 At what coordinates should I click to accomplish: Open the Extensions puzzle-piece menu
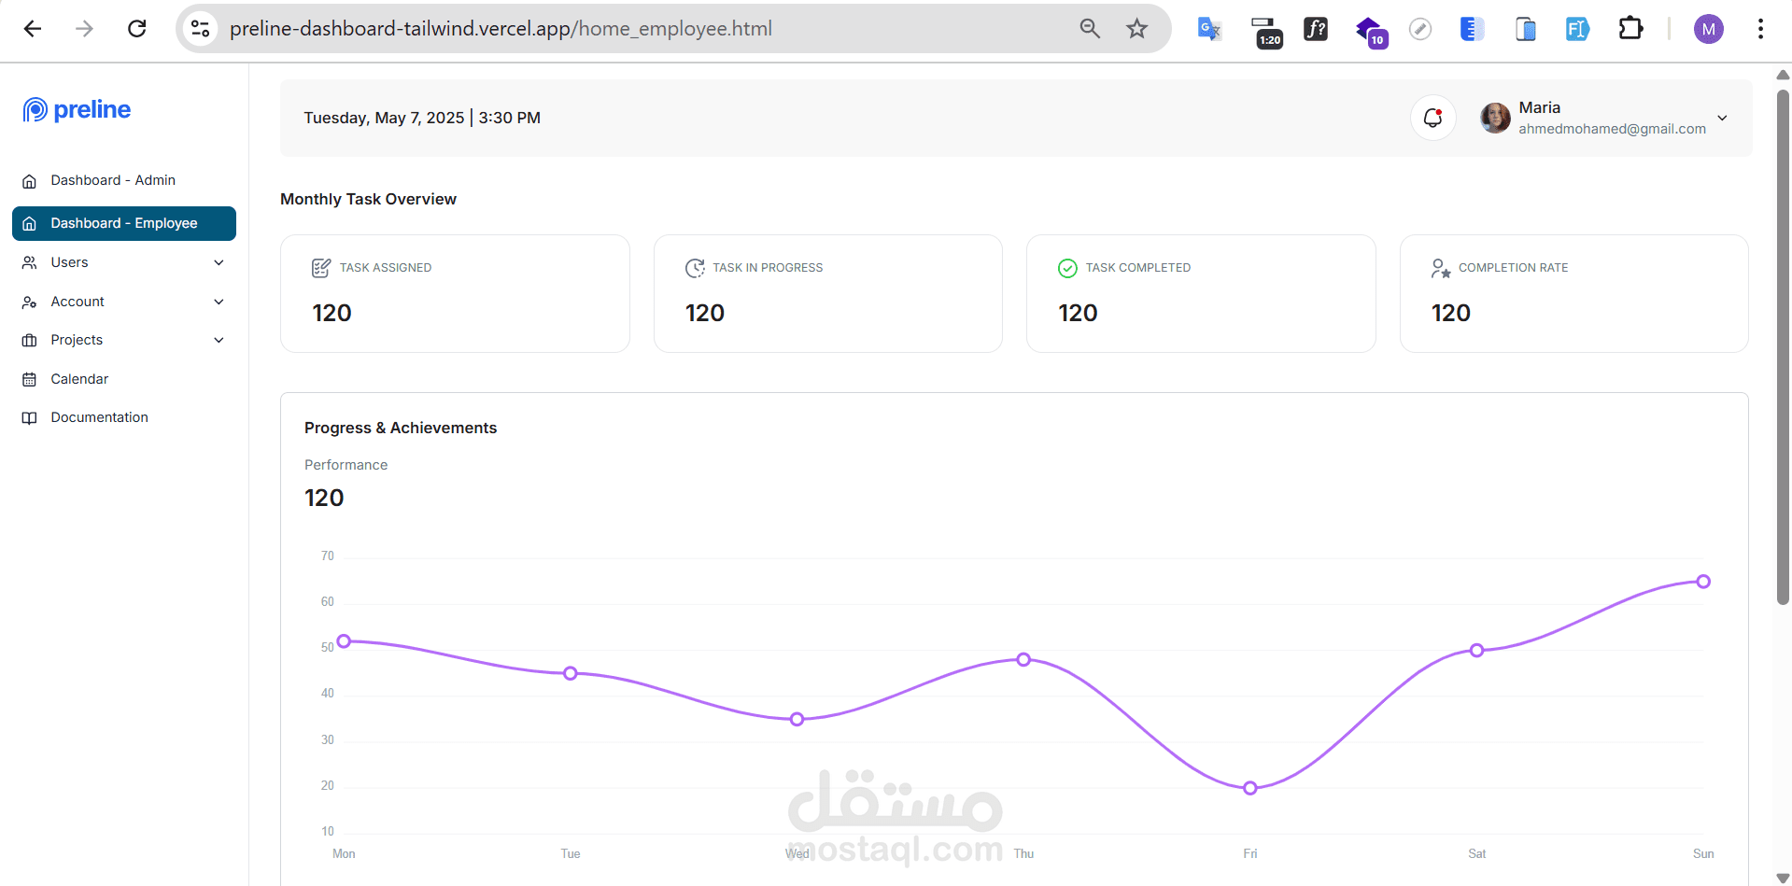pos(1630,29)
